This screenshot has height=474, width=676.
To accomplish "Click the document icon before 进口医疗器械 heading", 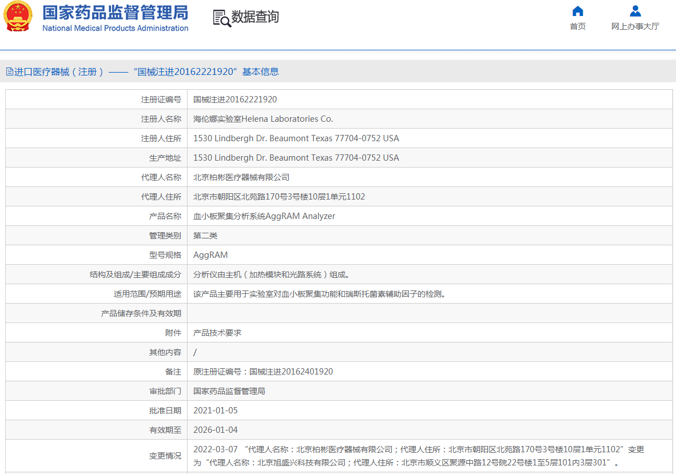I will 9,71.
